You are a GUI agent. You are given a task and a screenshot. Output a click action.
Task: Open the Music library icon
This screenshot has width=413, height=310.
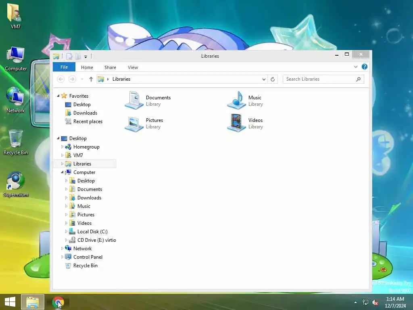pyautogui.click(x=236, y=101)
